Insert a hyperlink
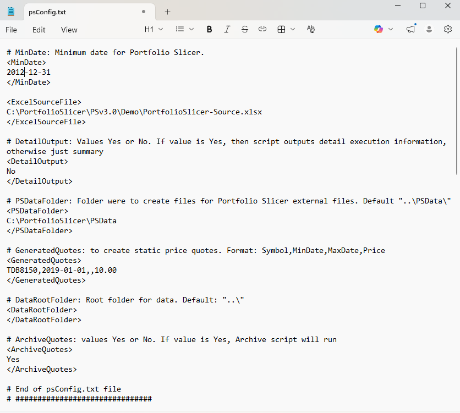460x413 pixels. (262, 29)
